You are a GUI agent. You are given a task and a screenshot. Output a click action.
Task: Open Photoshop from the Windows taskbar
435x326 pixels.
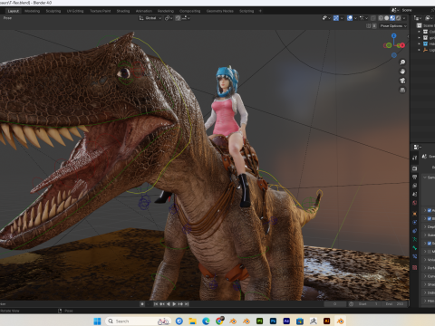[x=273, y=321]
